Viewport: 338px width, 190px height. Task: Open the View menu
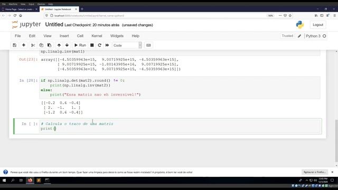(x=48, y=36)
